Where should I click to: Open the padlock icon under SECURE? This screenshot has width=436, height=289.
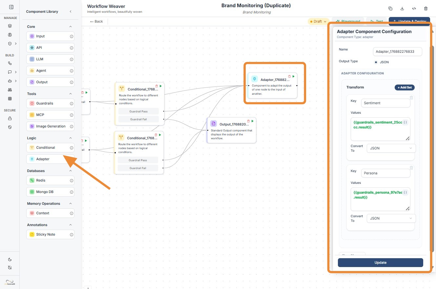click(x=10, y=118)
